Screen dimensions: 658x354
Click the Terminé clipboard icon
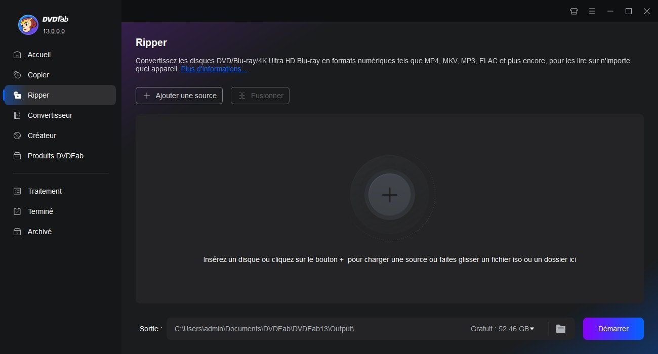(17, 211)
